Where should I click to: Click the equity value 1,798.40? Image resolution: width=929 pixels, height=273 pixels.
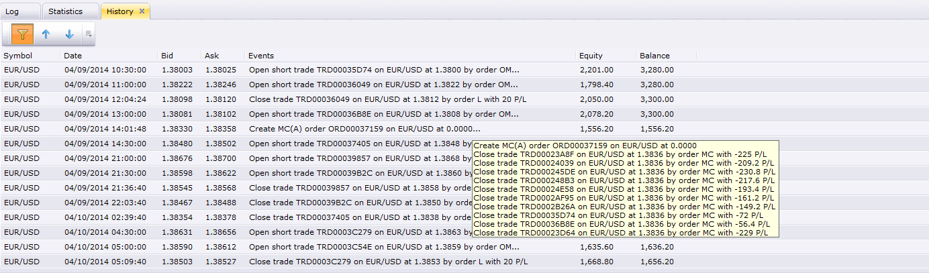pyautogui.click(x=596, y=85)
